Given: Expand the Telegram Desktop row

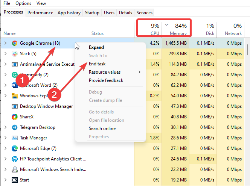Looking at the screenshot, I should 5,127.
